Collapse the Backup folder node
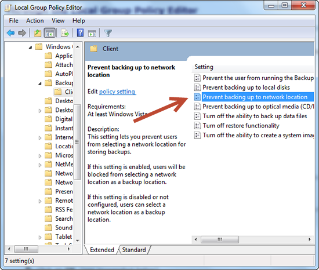Viewport: 319px width, 270px height. [40, 83]
